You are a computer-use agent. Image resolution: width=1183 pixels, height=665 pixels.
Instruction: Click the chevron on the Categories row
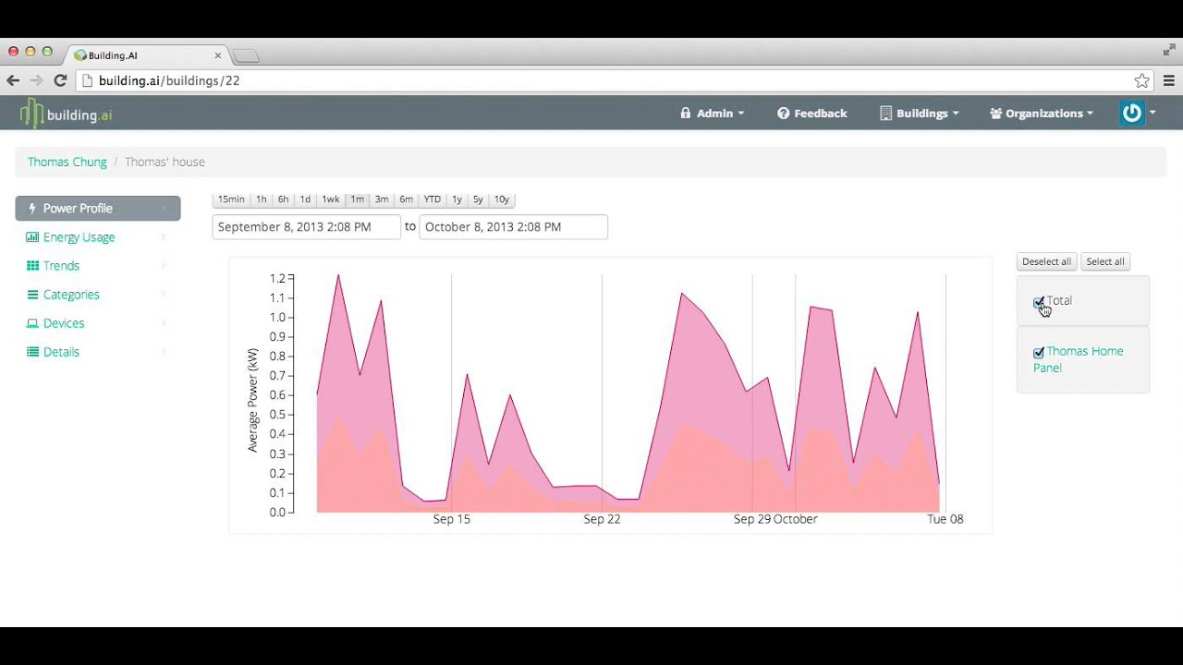pos(164,295)
